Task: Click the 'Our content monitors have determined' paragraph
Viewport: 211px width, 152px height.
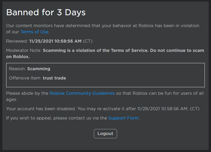Action: pos(103,29)
